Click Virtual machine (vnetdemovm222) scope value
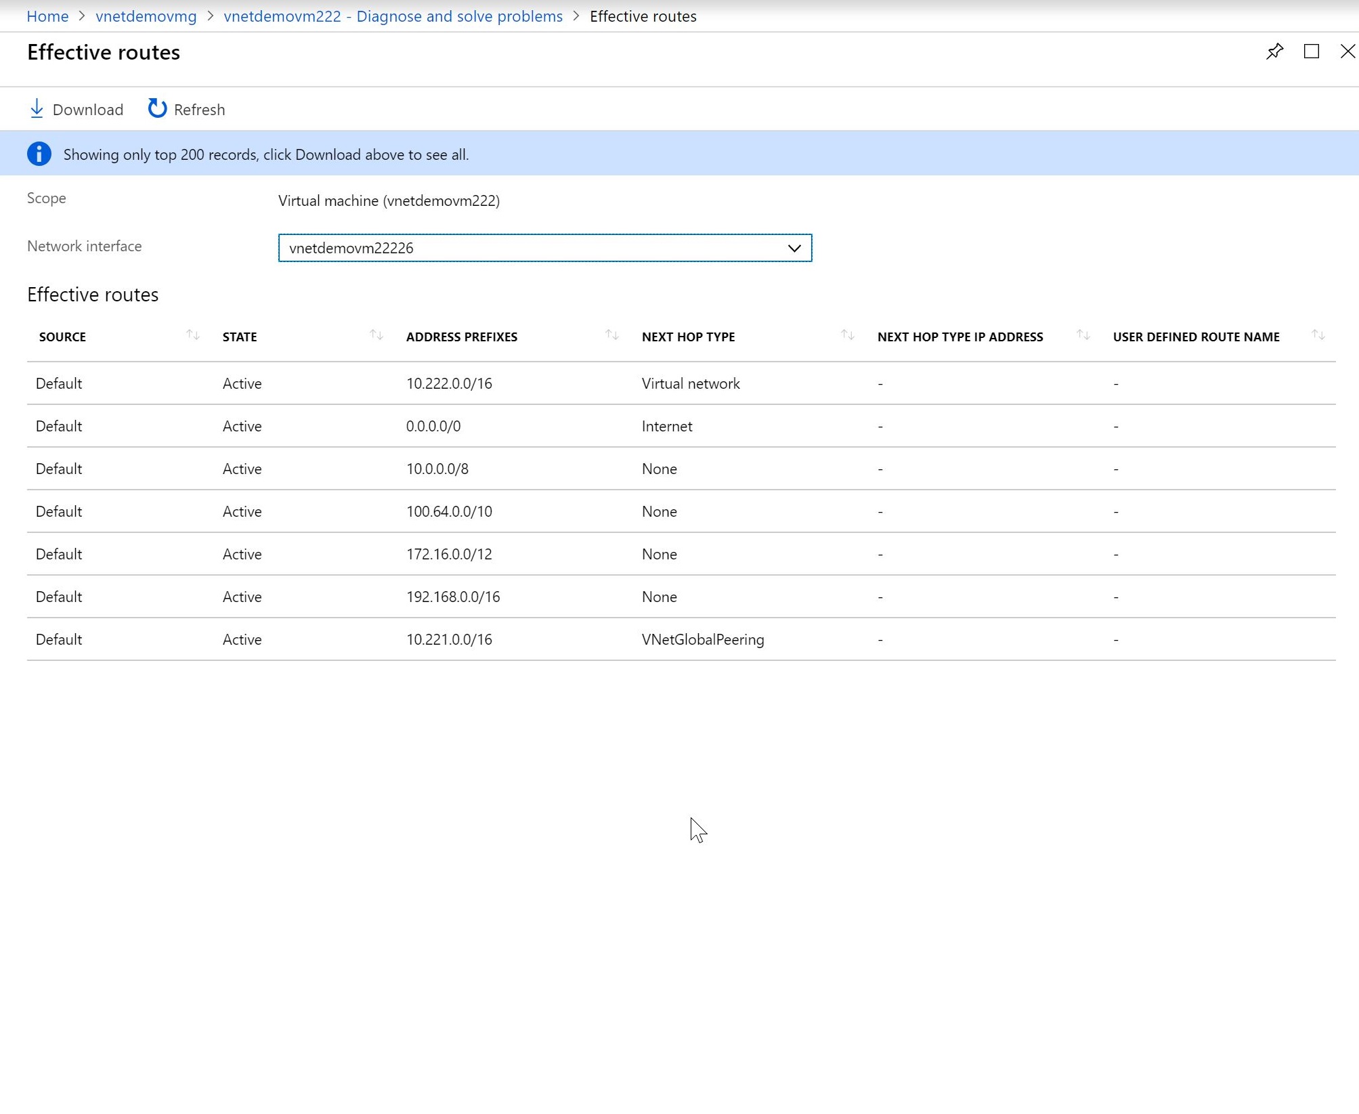 point(389,200)
